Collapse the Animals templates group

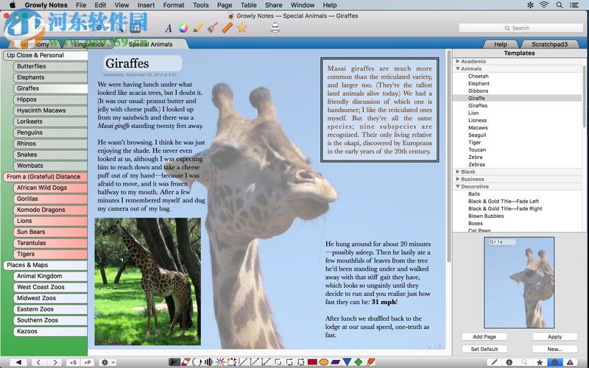click(x=457, y=68)
